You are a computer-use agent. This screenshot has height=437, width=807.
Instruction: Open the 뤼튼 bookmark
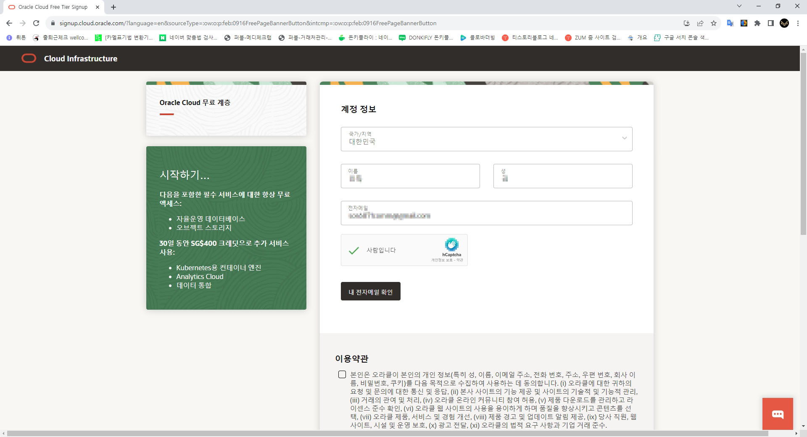(x=16, y=37)
